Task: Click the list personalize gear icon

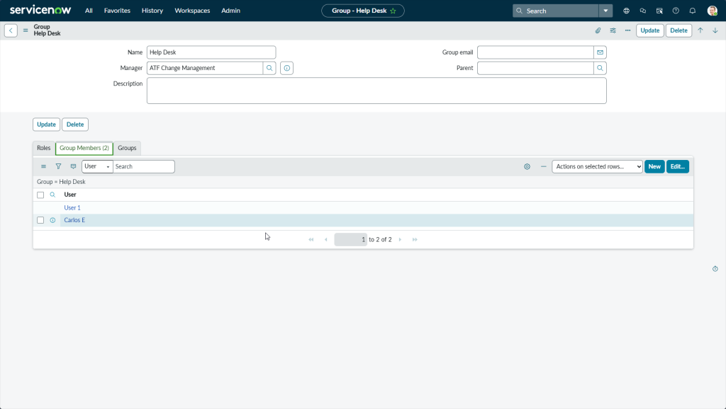Action: tap(527, 166)
